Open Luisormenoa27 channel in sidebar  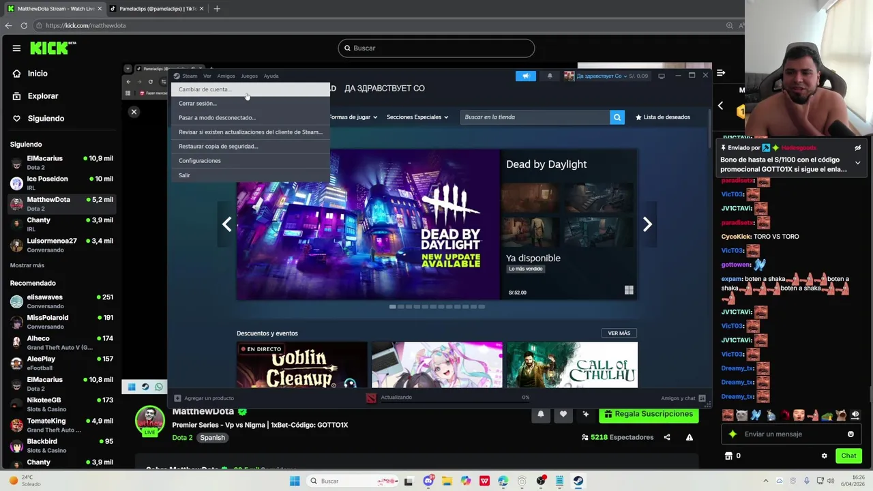63,245
